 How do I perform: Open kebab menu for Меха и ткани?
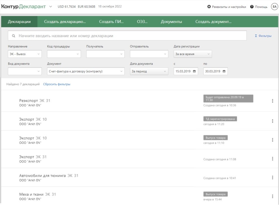[x=273, y=196]
